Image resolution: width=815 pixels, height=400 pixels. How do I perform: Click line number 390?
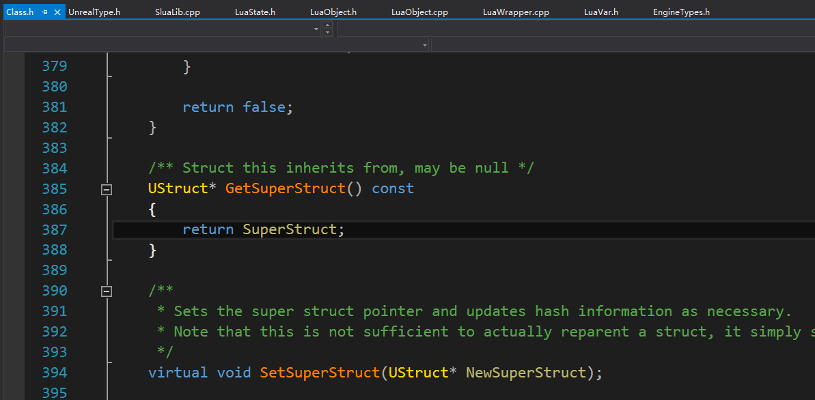(55, 290)
